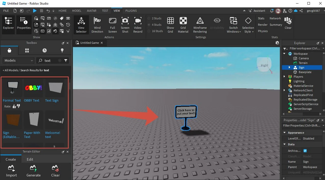Toggle Wireframe Rendering
325x180 pixels.
click(x=200, y=25)
